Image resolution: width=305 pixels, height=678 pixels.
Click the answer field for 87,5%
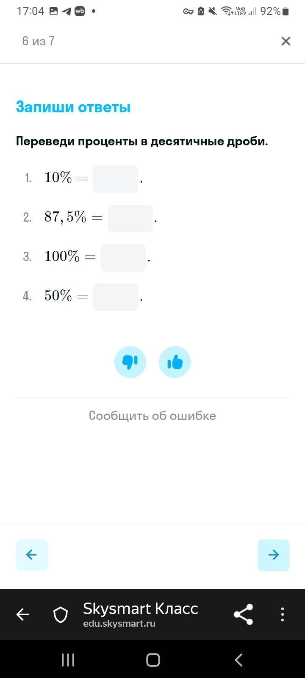coord(130,218)
